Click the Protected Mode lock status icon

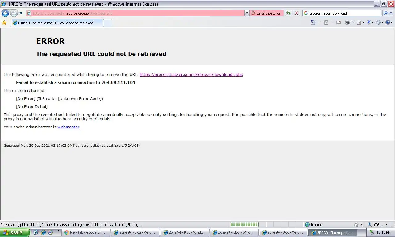357,225
